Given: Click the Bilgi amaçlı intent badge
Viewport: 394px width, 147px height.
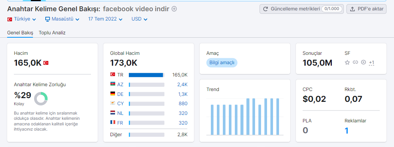Looking at the screenshot, I should pyautogui.click(x=222, y=63).
